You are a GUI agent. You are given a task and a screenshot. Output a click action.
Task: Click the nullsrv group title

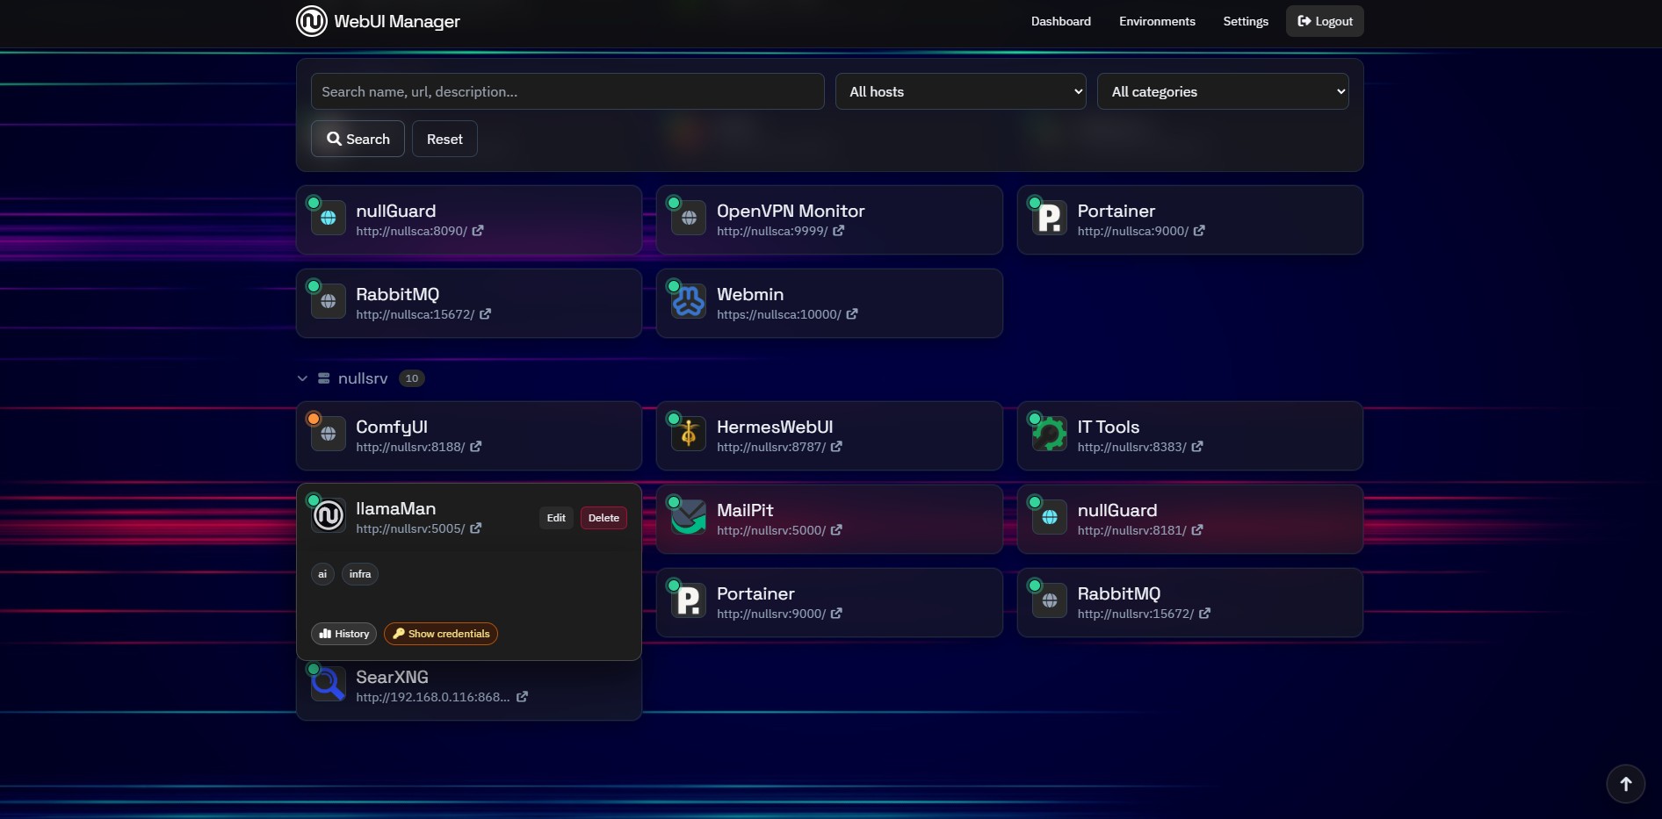point(363,378)
